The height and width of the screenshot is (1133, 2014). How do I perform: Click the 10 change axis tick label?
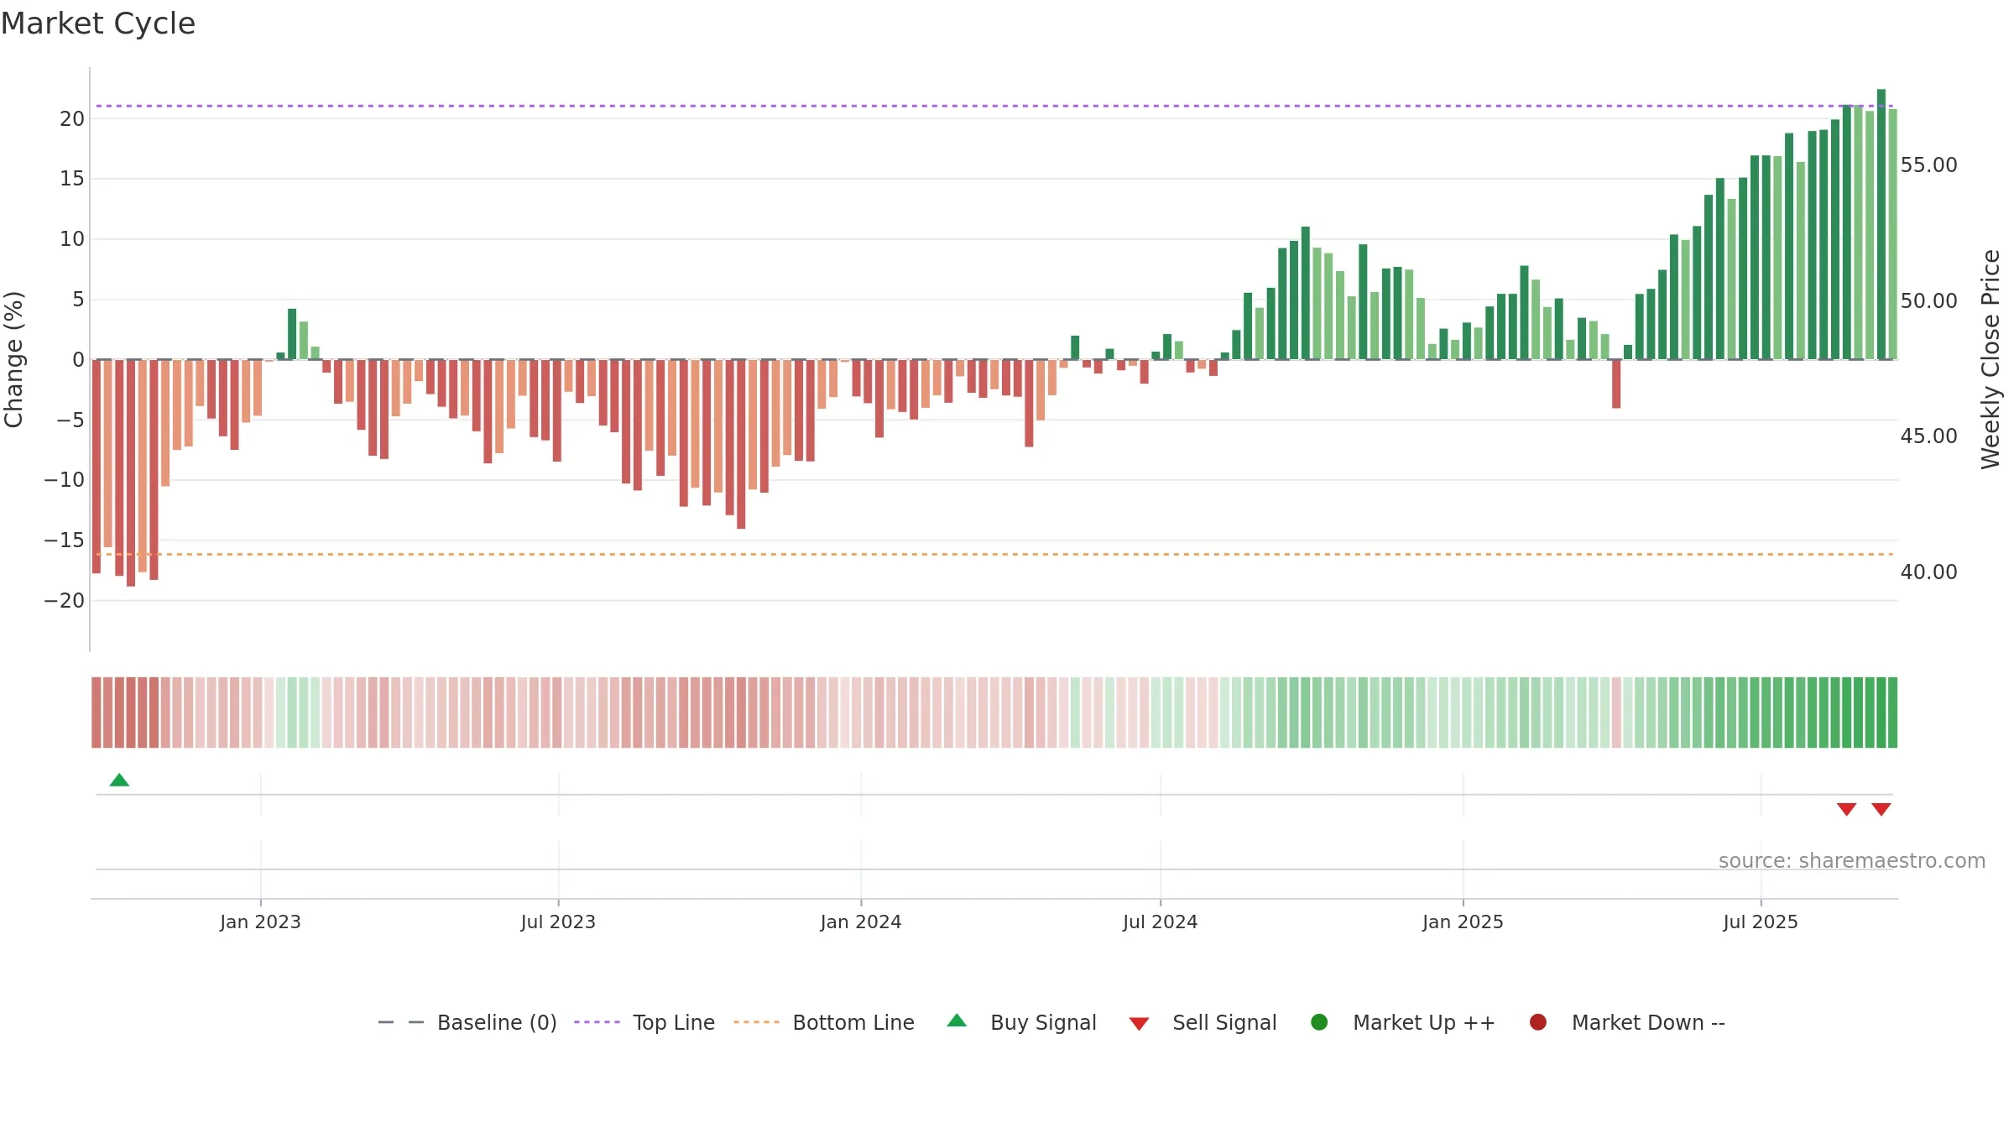(72, 239)
